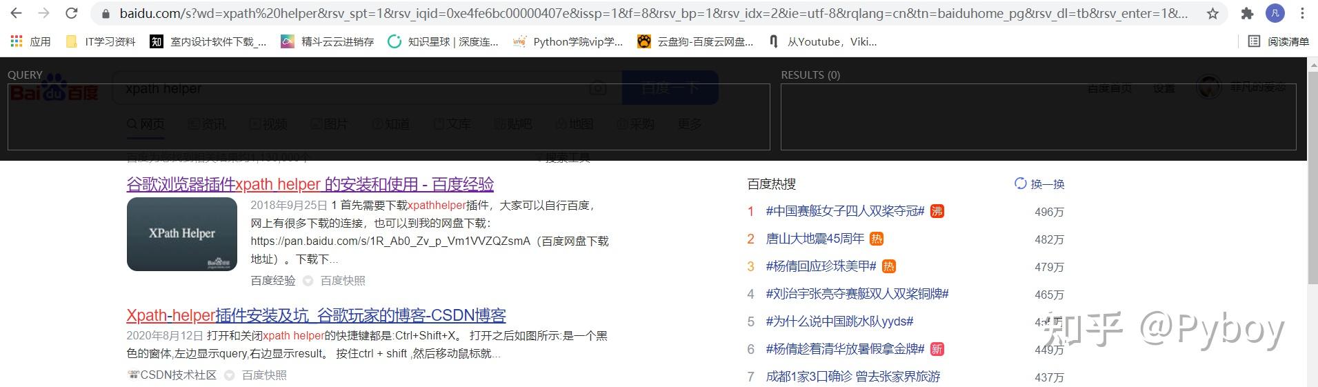The image size is (1318, 387).
Task: Open the 从Youtube, Viki bookmark
Action: click(823, 41)
